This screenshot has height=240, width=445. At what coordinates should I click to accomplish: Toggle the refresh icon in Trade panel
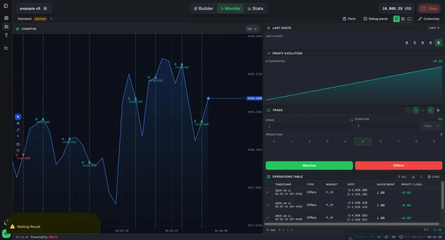pyautogui.click(x=408, y=110)
